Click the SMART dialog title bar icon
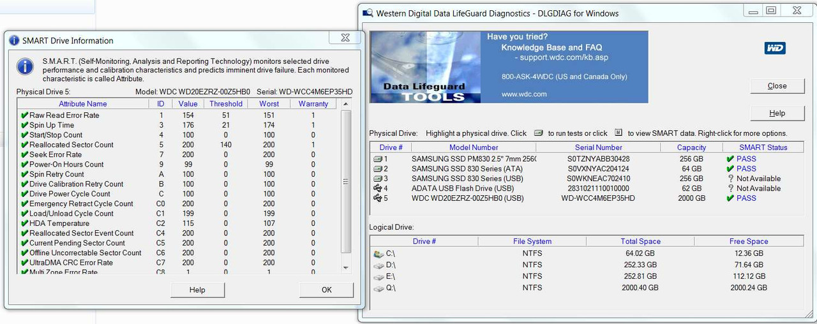 pyautogui.click(x=14, y=40)
